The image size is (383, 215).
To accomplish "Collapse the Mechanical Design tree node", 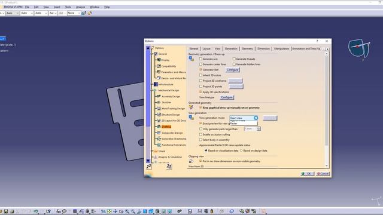I will tap(152, 90).
